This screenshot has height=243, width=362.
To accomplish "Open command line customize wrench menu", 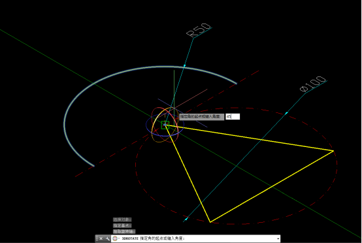I will [107, 238].
